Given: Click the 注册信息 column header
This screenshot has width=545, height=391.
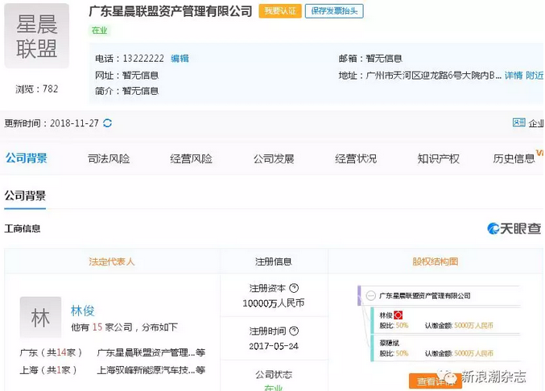Looking at the screenshot, I should click(x=274, y=261).
